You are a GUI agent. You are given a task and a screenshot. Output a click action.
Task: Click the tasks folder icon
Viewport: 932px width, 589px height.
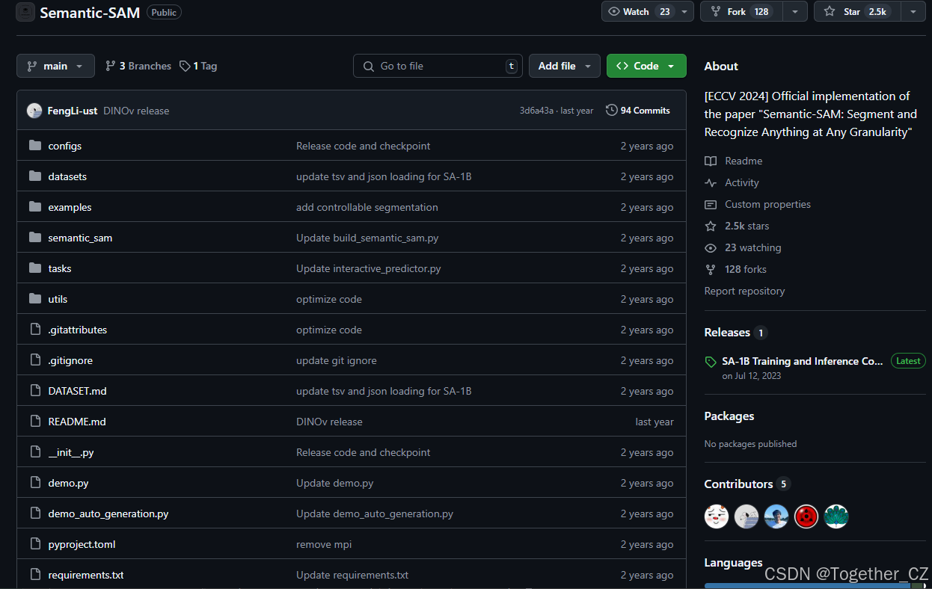point(34,268)
